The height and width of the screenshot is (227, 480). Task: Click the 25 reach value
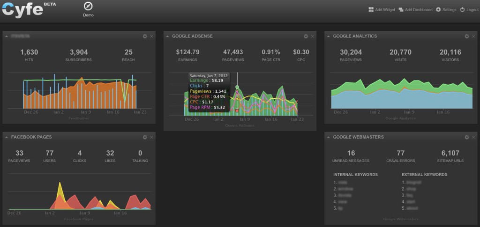(128, 52)
